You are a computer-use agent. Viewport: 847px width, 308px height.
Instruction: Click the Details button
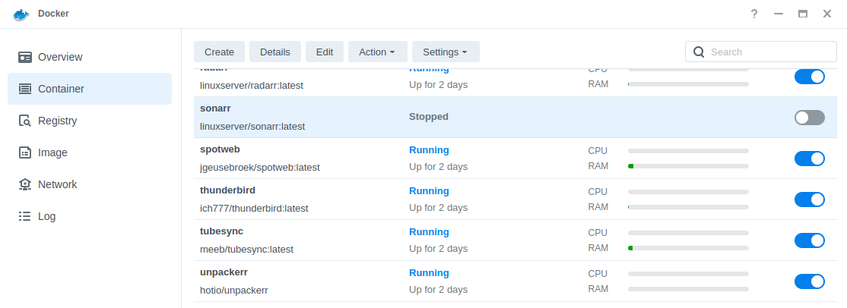click(274, 52)
